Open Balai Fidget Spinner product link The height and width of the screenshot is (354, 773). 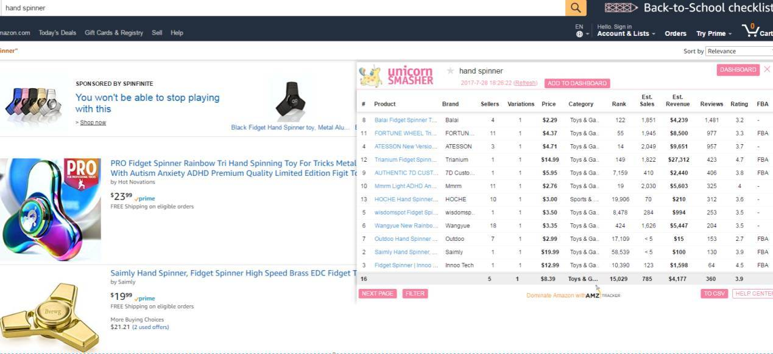(405, 120)
